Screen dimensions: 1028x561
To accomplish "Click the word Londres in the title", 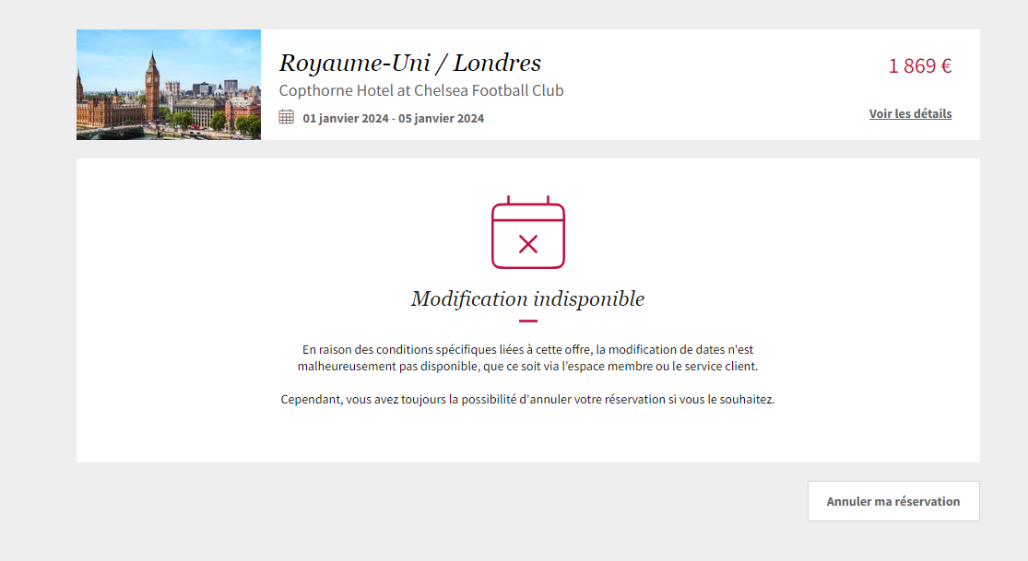I will (x=498, y=63).
